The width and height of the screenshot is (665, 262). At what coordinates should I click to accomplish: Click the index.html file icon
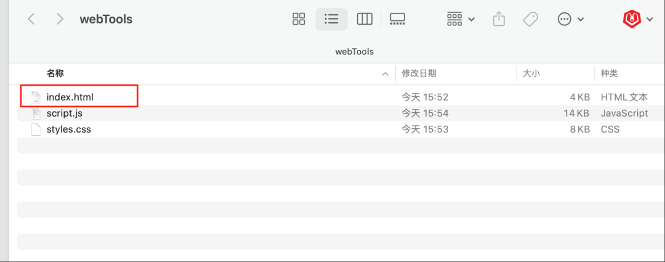click(x=36, y=97)
